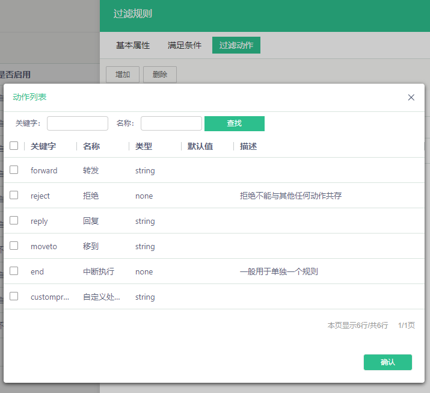This screenshot has width=430, height=393.
Task: Click the string type in forward row
Action: click(x=145, y=171)
